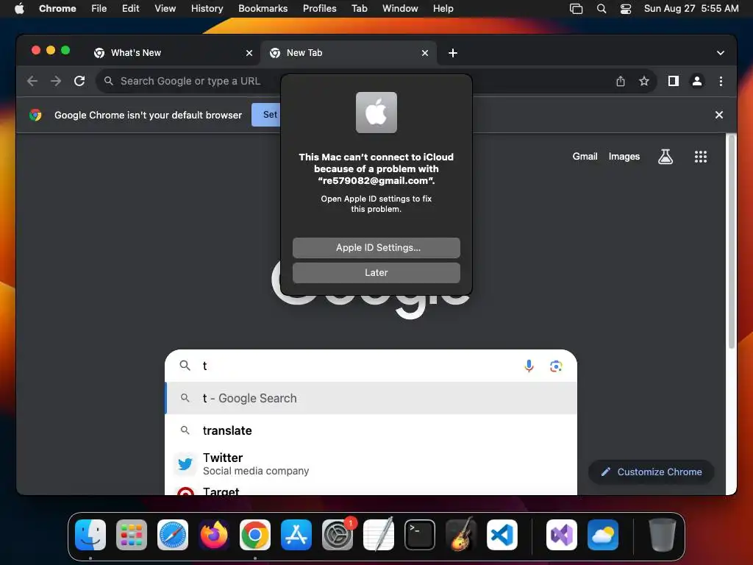Switch to the What's New tab
Image resolution: width=753 pixels, height=565 pixels.
[x=173, y=53]
